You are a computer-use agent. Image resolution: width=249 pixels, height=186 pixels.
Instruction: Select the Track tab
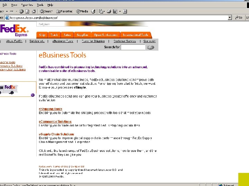click(x=54, y=35)
